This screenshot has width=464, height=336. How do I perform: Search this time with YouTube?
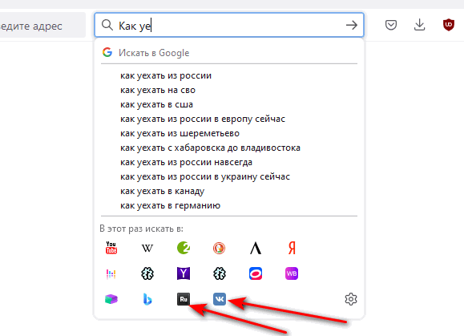click(111, 248)
